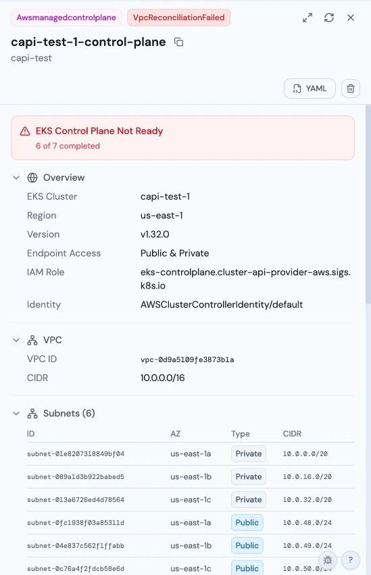Click the AZ column header
Viewport: 371px width, 575px height.
(x=175, y=434)
